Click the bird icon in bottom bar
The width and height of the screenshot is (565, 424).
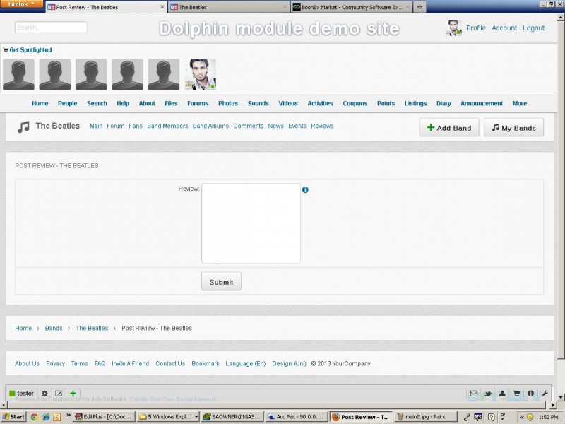[x=488, y=394]
